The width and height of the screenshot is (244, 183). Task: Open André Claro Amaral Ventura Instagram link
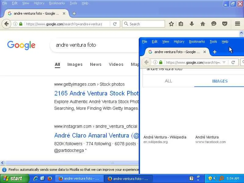96,135
